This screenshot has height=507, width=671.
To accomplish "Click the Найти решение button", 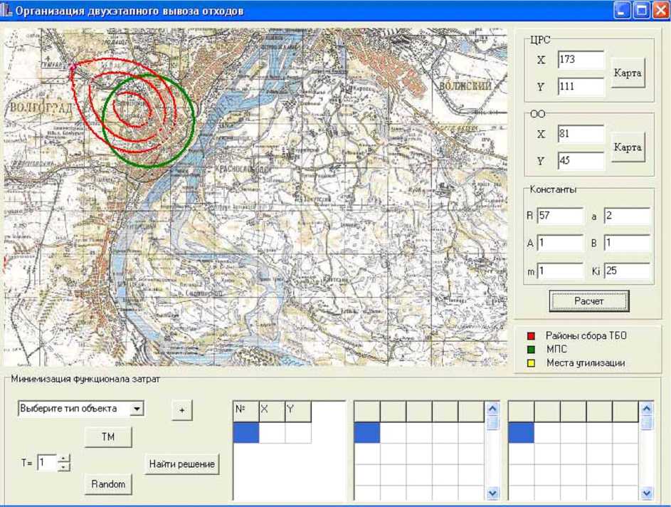I will point(181,464).
